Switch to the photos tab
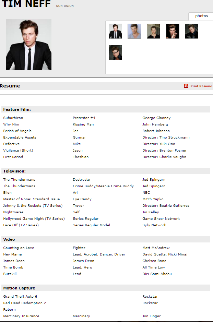213x322 pixels. (201, 16)
